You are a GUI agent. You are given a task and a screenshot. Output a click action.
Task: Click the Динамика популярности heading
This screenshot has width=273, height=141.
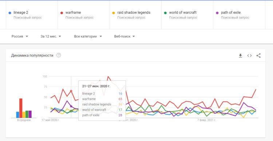pyautogui.click(x=32, y=56)
